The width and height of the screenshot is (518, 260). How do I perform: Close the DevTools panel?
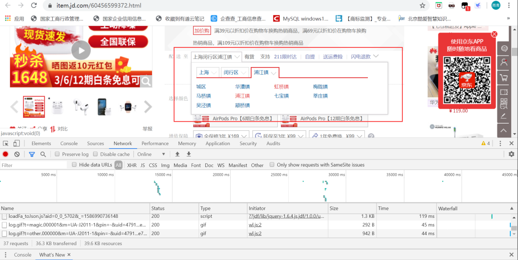[x=511, y=143]
